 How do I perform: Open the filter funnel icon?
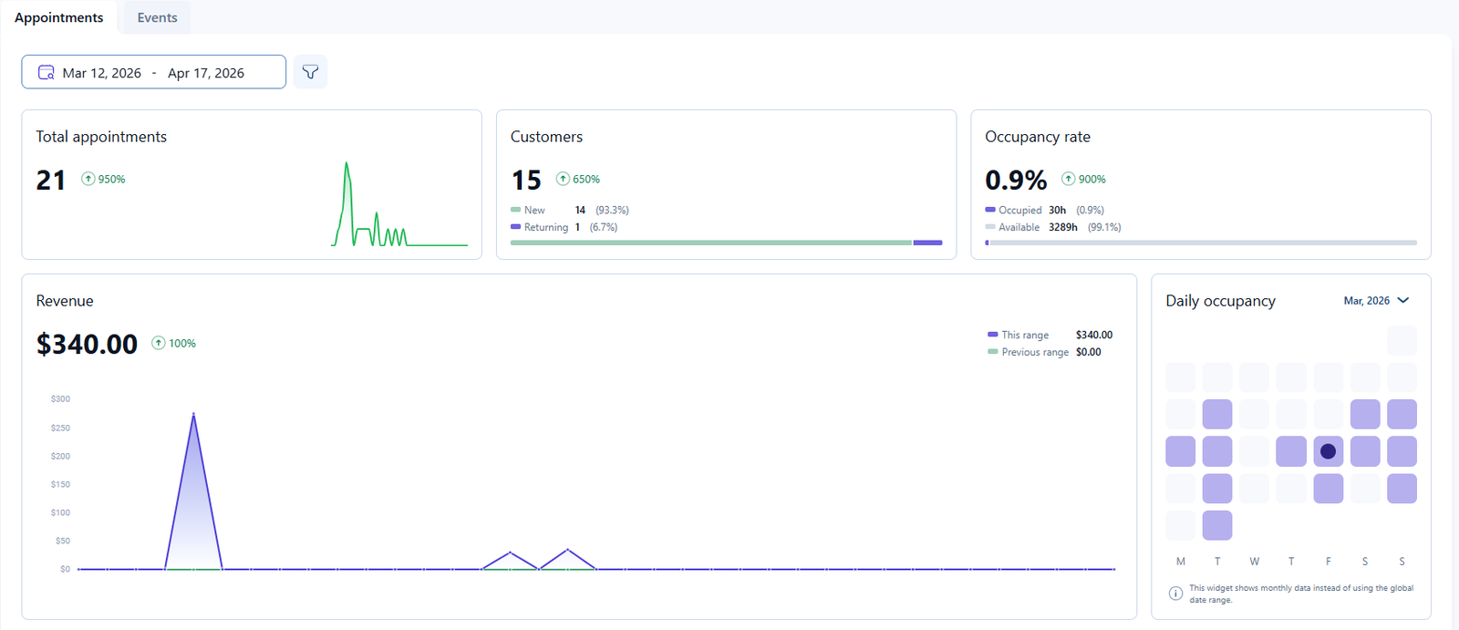(310, 72)
